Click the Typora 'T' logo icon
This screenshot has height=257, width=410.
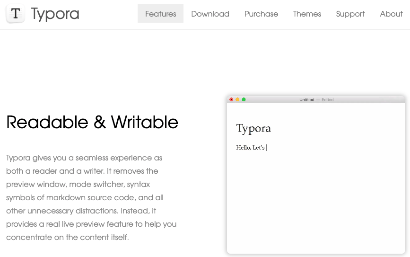[15, 14]
